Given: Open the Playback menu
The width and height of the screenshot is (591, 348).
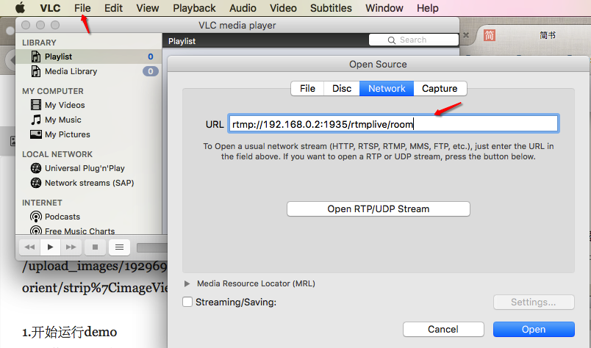Looking at the screenshot, I should (194, 8).
